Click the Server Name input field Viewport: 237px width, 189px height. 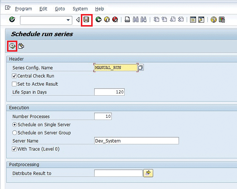click(x=137, y=141)
